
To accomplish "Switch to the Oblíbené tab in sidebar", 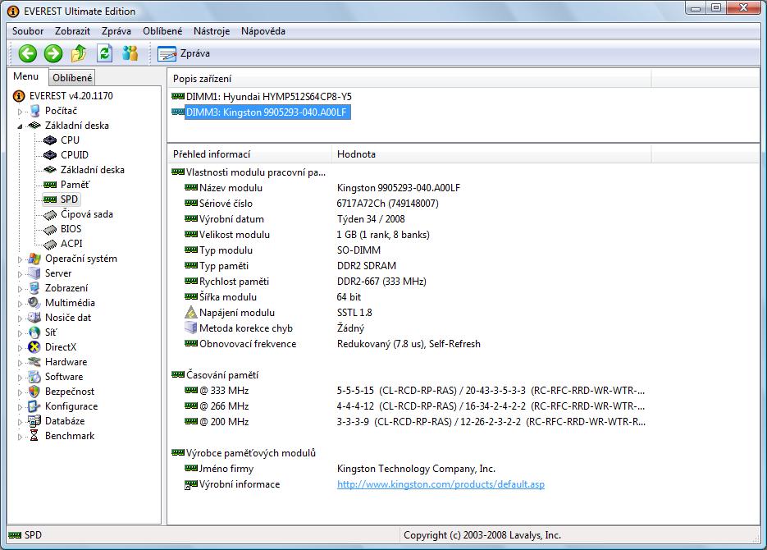I will tap(72, 77).
